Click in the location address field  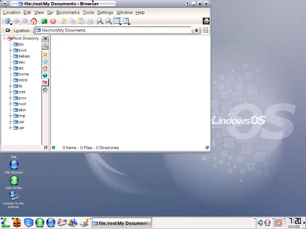point(113,30)
